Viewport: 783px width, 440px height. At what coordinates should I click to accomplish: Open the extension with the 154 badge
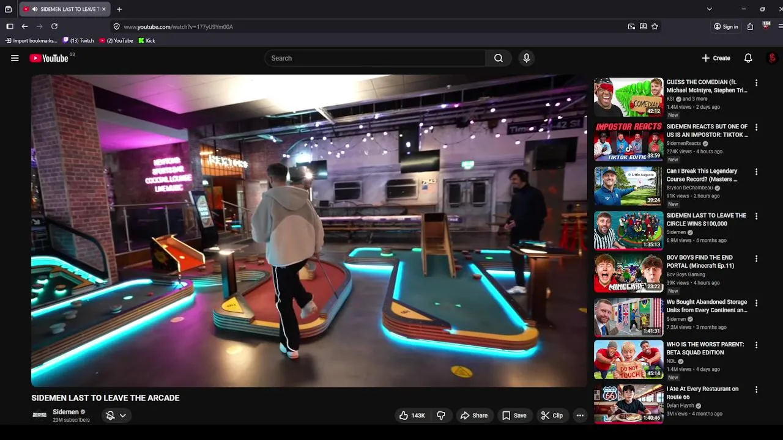(x=766, y=26)
